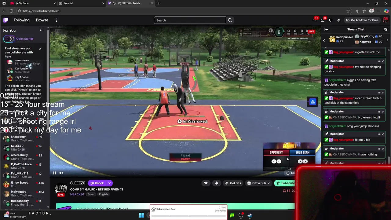Screen dimensions: 391x220
Task: Click the Get Bits button
Action: click(x=233, y=183)
